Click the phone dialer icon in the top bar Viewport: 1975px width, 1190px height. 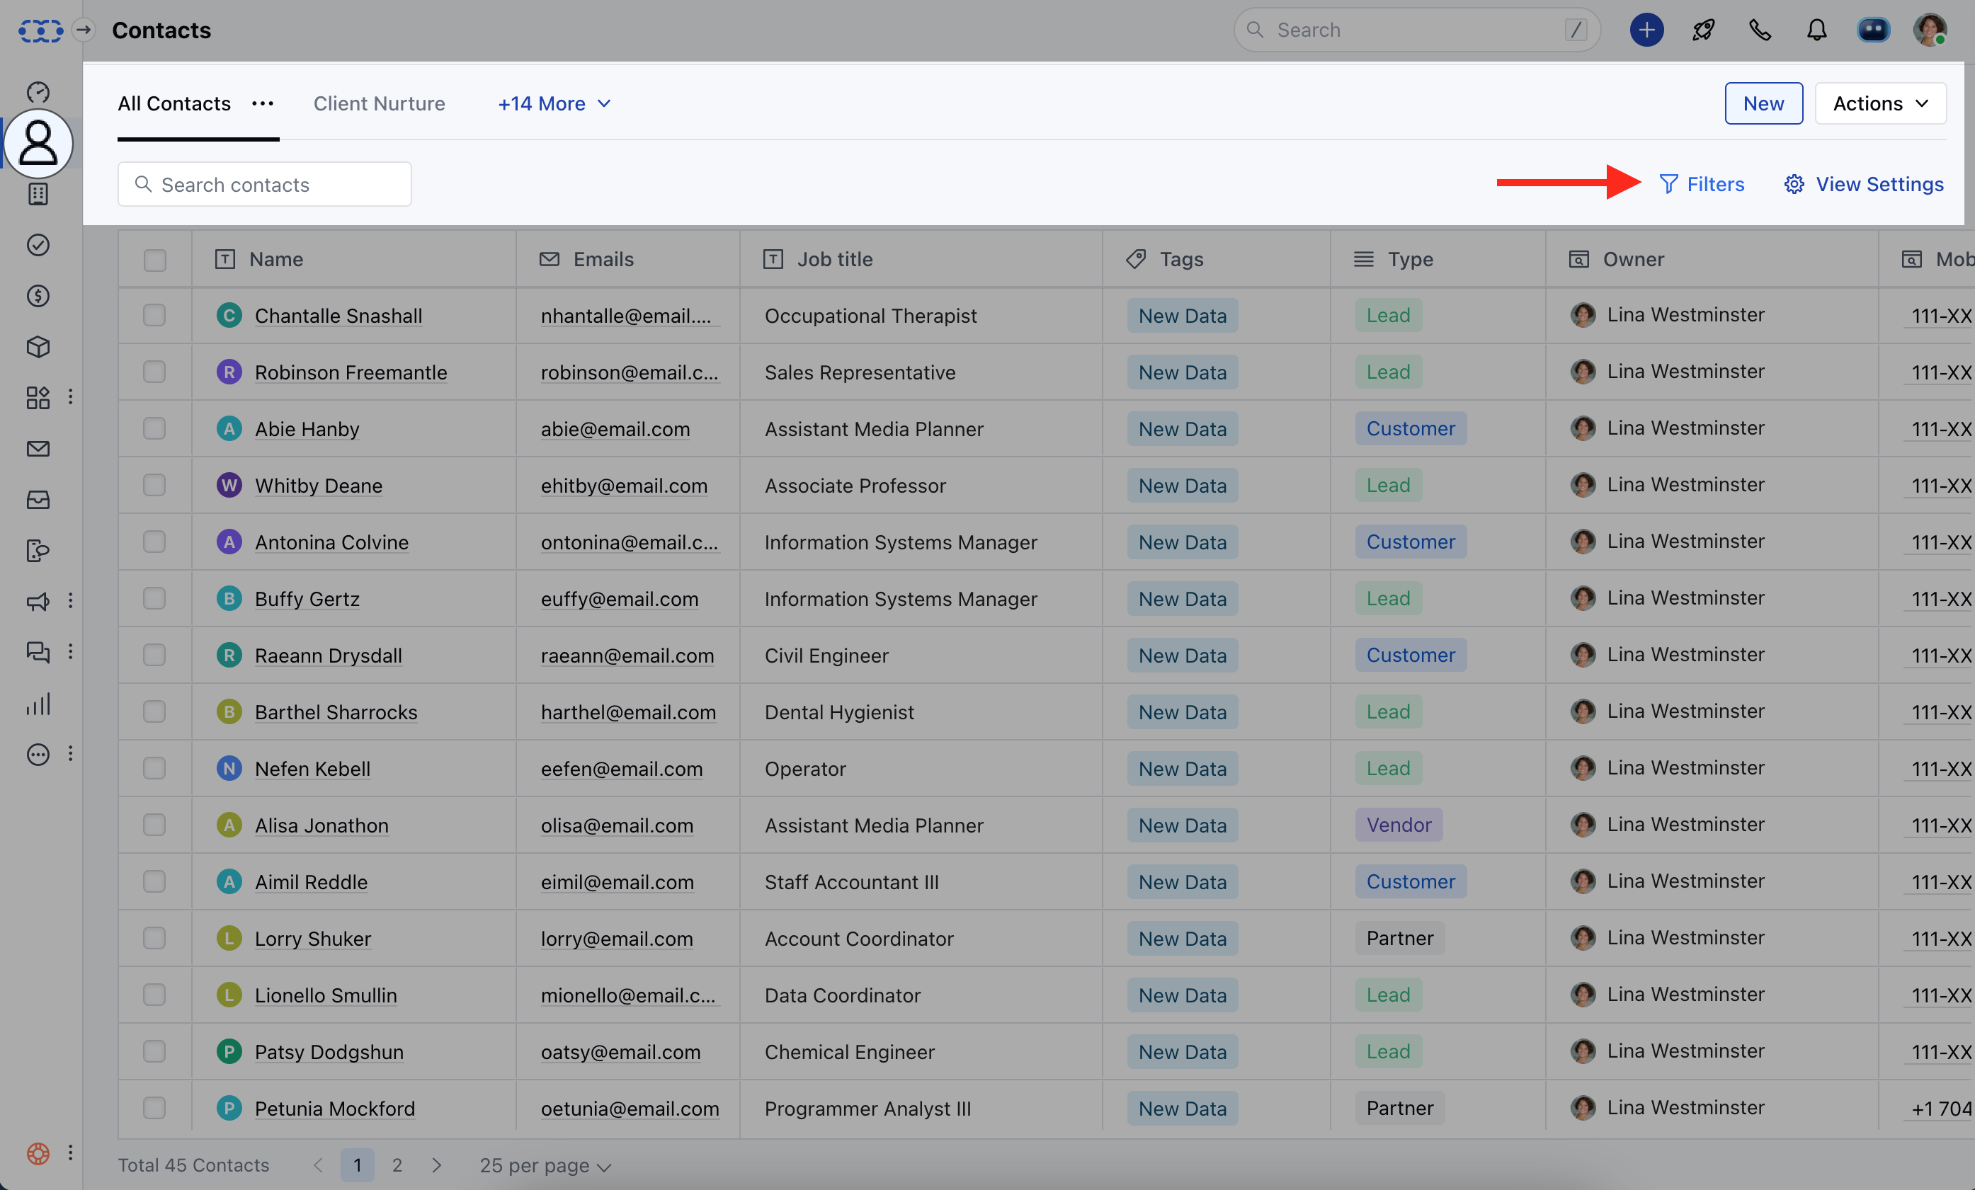1760,30
